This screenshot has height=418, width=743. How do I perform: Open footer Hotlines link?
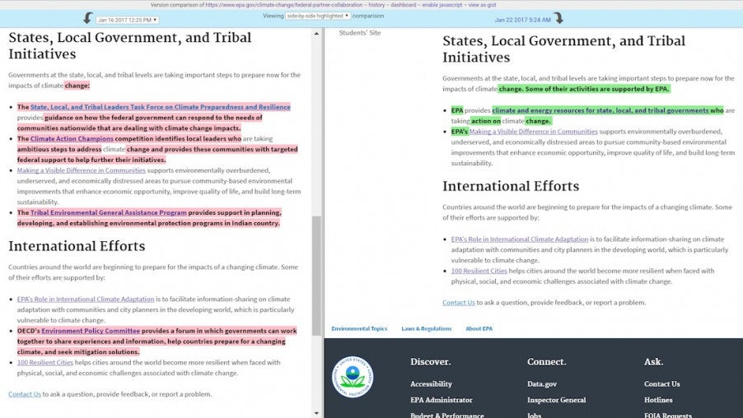[657, 400]
